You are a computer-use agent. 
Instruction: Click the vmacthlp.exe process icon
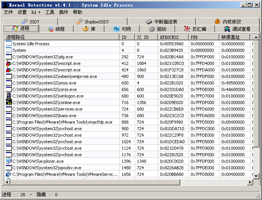pyautogui.click(x=9, y=122)
